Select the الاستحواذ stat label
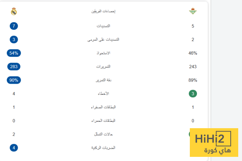This screenshot has height=161, width=242. [103, 53]
